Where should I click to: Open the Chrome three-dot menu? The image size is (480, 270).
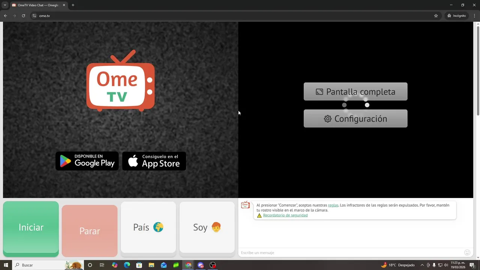pos(474,16)
